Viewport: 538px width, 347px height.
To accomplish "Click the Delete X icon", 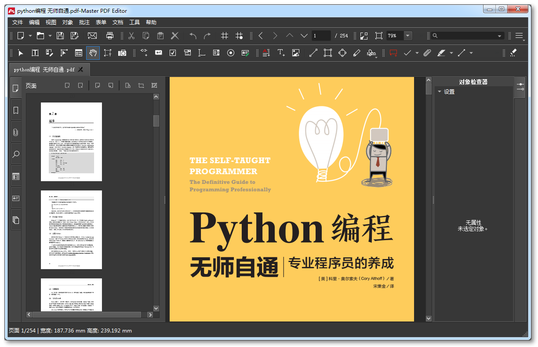I will point(175,36).
